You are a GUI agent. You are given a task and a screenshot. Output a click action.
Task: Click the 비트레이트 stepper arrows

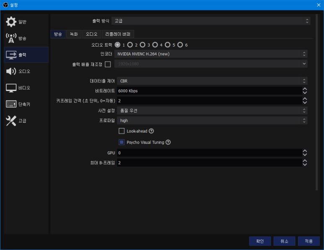tap(305, 91)
